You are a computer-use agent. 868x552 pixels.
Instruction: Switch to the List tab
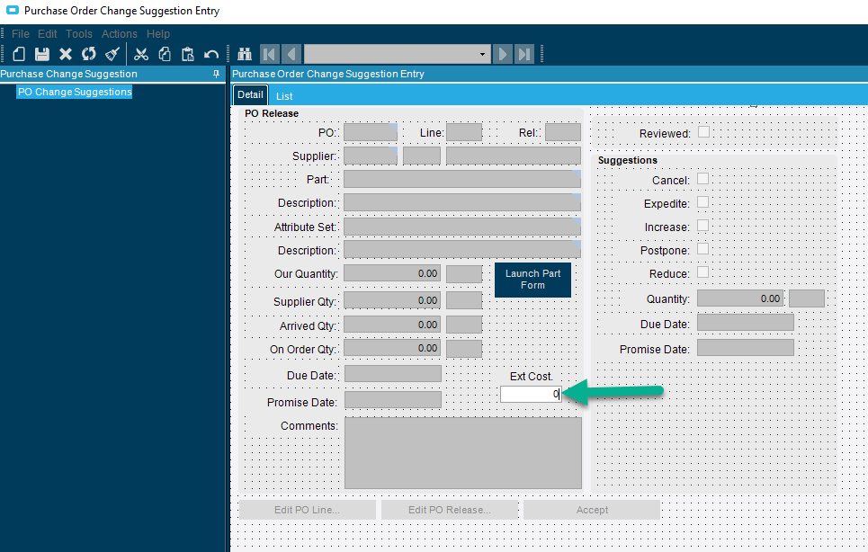tap(284, 96)
